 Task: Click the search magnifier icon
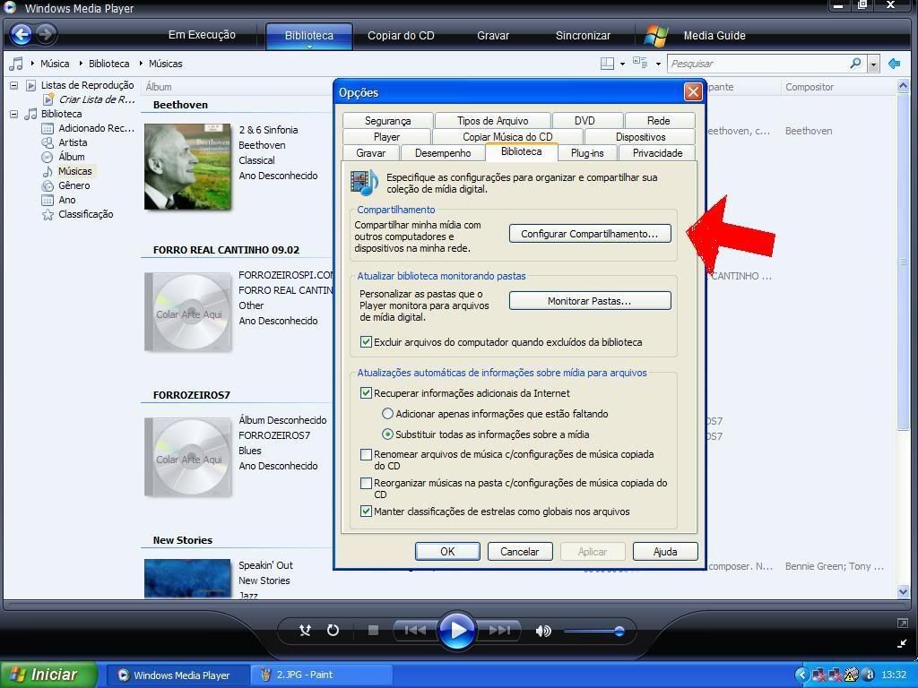pos(855,64)
